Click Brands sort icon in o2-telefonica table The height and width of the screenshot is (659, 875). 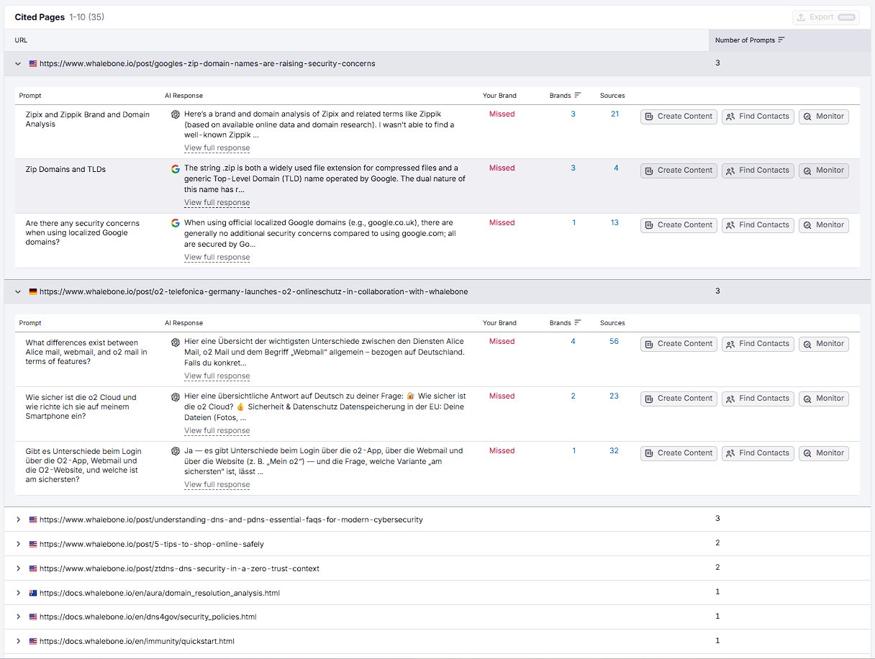(x=577, y=323)
